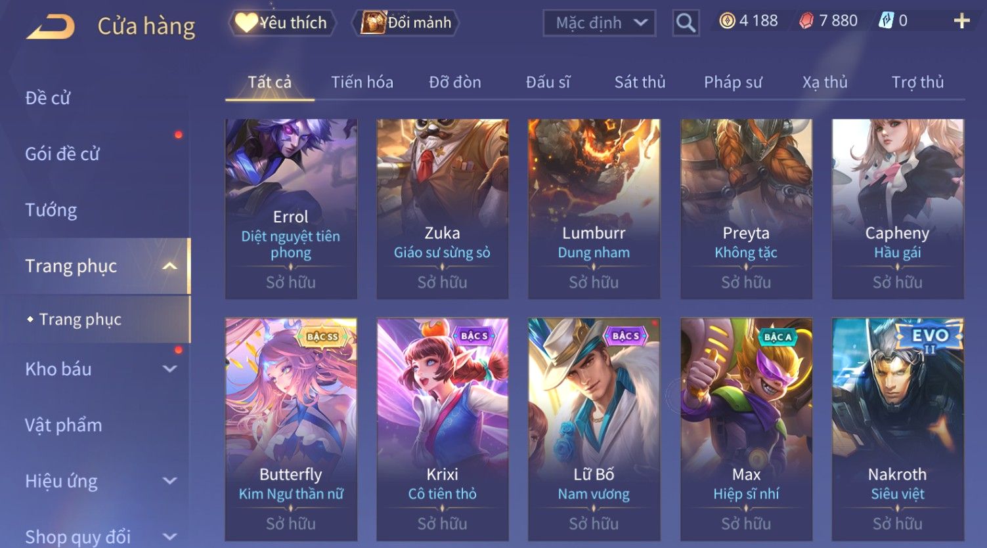Open Yêu thích heart favorites

282,22
